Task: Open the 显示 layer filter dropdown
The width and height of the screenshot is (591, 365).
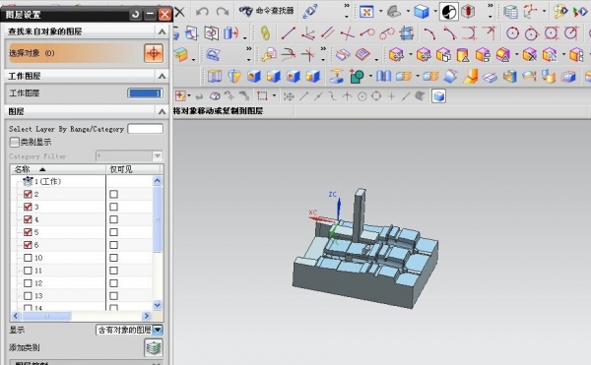Action: [x=158, y=330]
